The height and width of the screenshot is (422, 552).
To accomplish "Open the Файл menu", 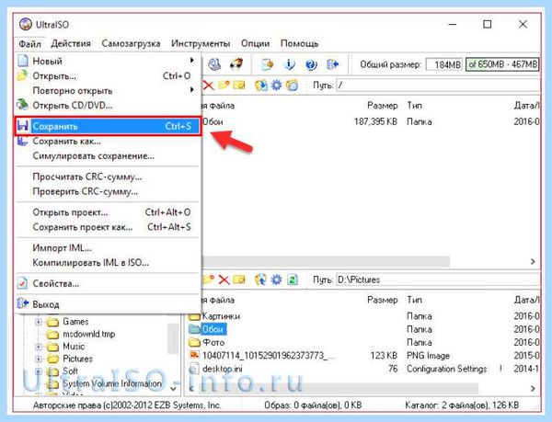I will [x=30, y=43].
